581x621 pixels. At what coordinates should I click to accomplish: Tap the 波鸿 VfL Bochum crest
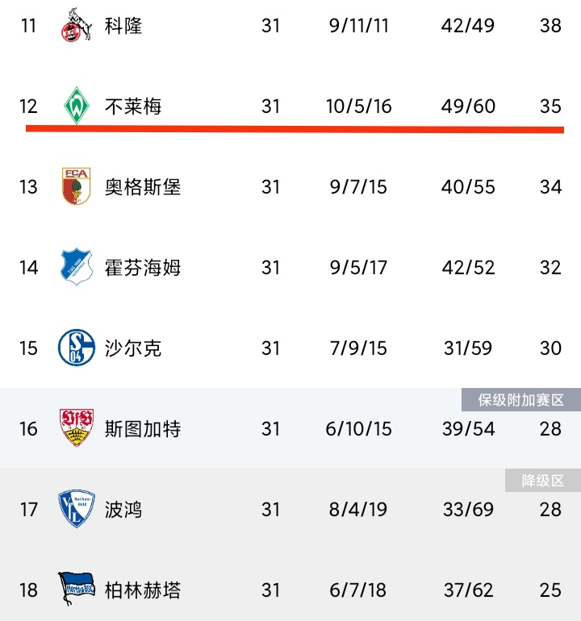tap(77, 509)
